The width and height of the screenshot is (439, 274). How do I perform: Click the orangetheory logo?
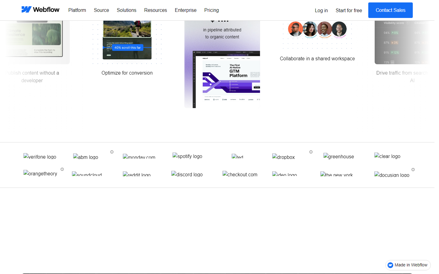coord(40,173)
